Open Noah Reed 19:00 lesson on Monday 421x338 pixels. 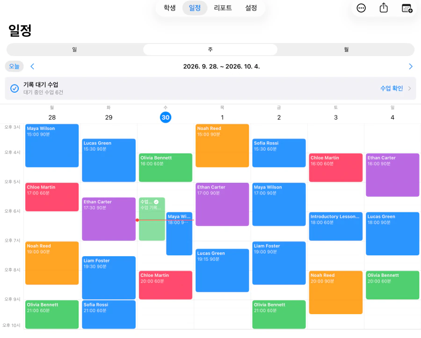click(x=52, y=263)
